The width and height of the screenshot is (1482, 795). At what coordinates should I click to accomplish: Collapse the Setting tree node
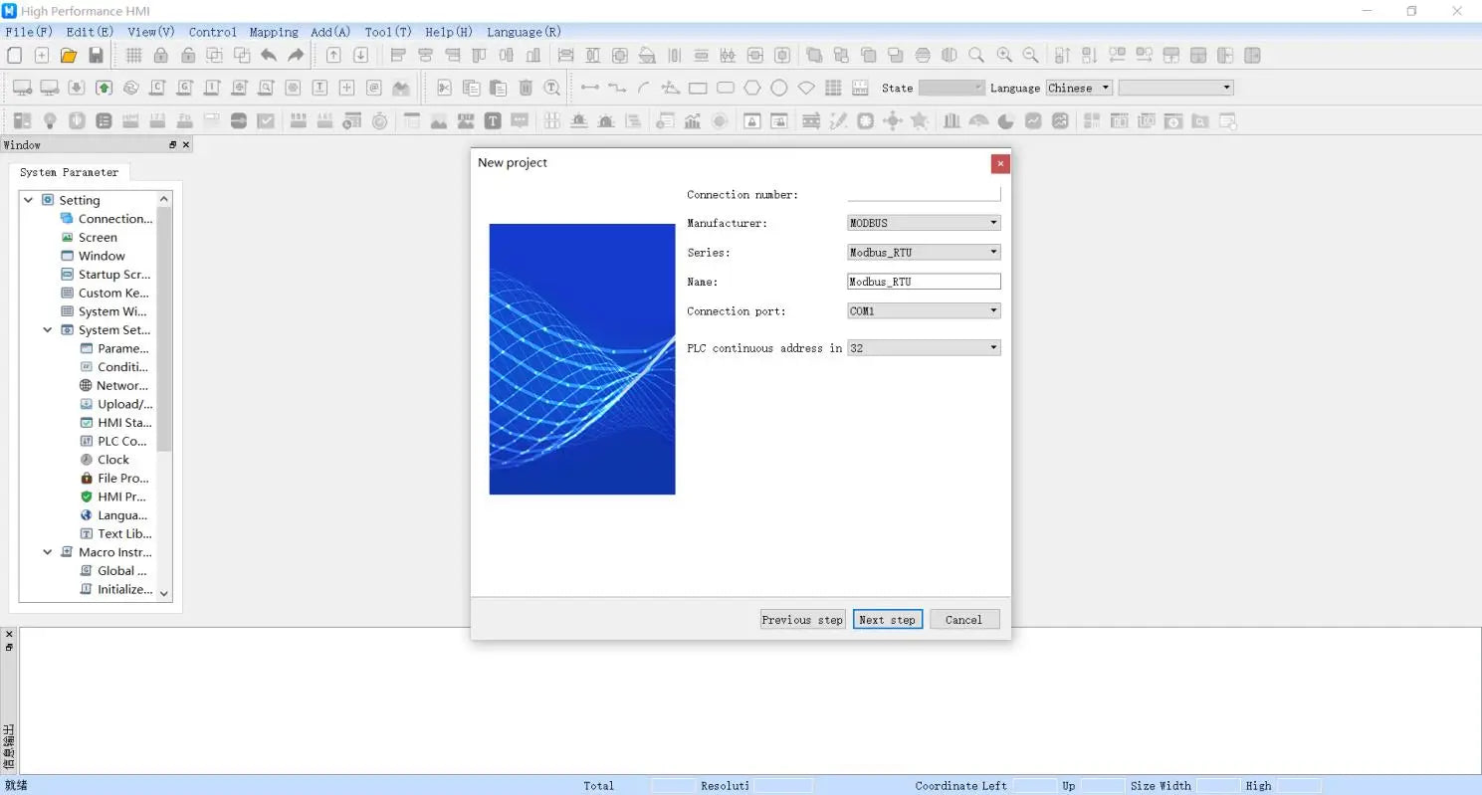[x=28, y=200]
